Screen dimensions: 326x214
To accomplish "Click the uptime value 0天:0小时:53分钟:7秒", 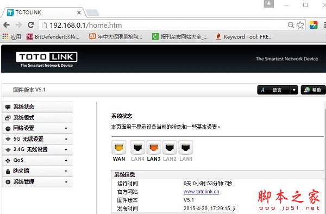I will pyautogui.click(x=208, y=184).
